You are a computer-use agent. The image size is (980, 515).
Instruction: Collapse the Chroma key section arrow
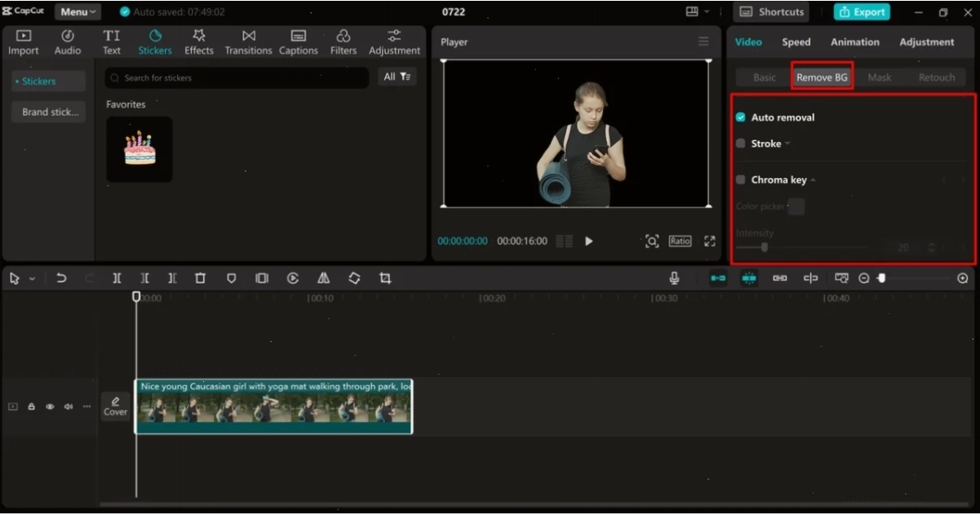pyautogui.click(x=813, y=180)
